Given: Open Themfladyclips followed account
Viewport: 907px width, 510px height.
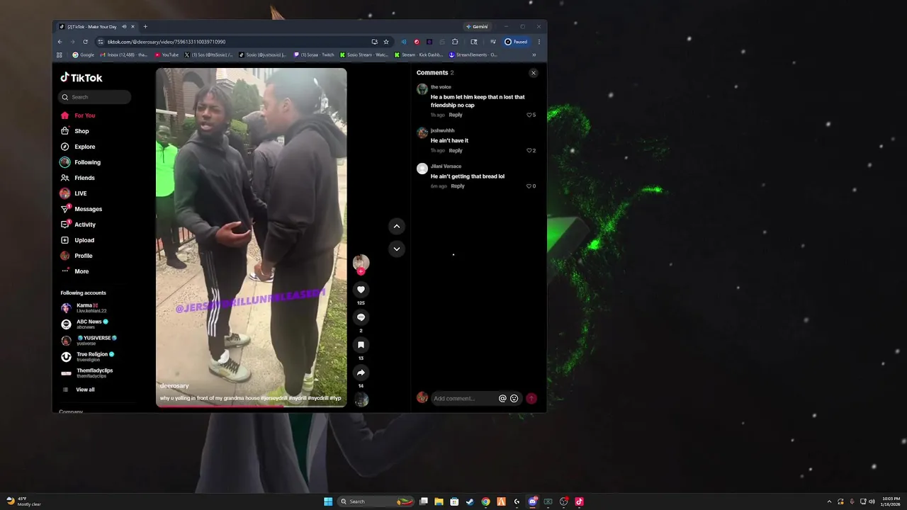Looking at the screenshot, I should [x=86, y=373].
